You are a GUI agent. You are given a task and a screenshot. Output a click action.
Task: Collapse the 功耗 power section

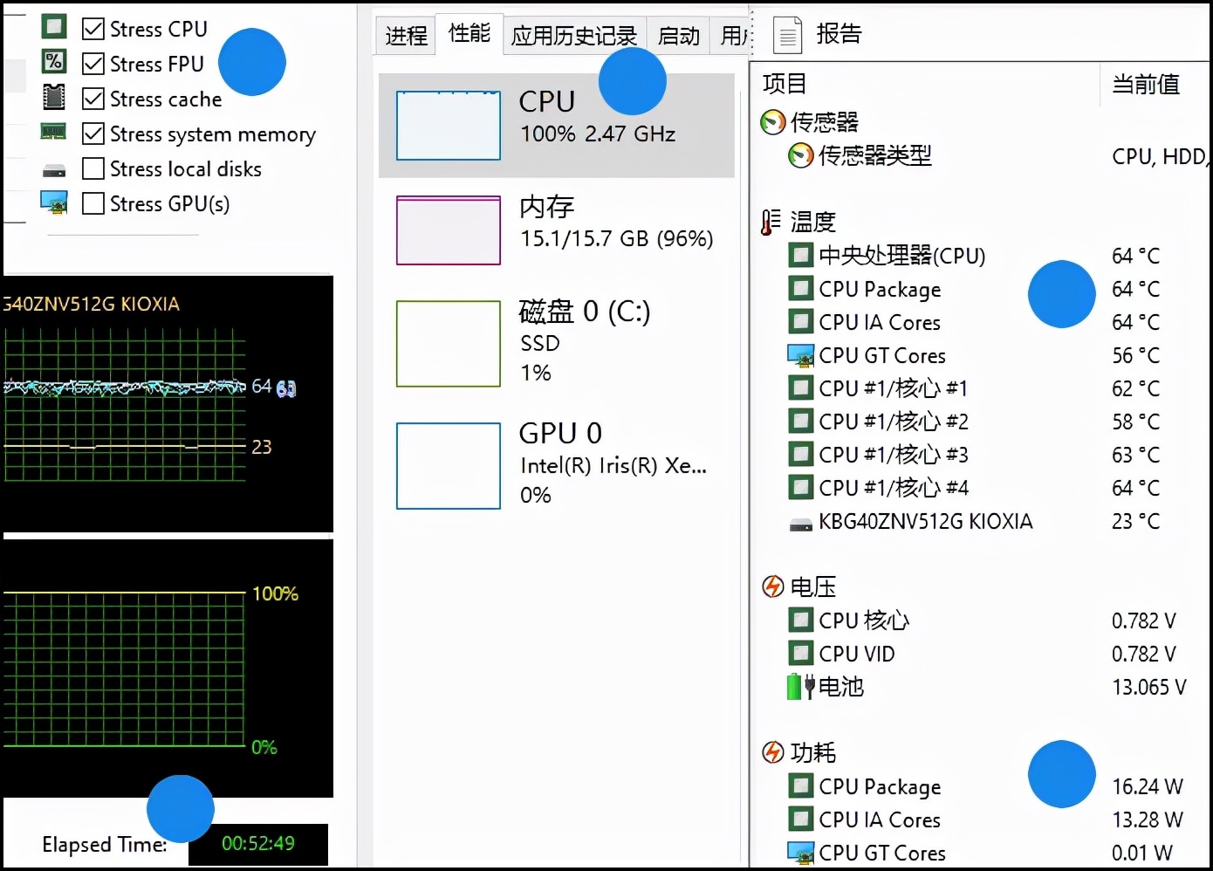(x=773, y=751)
